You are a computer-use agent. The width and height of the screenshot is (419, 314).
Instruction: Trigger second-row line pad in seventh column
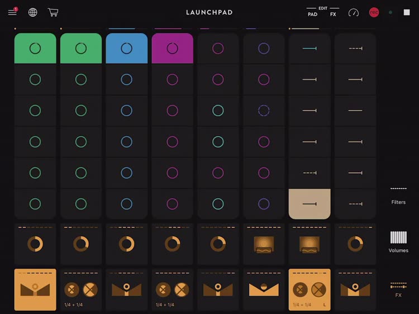(310, 79)
